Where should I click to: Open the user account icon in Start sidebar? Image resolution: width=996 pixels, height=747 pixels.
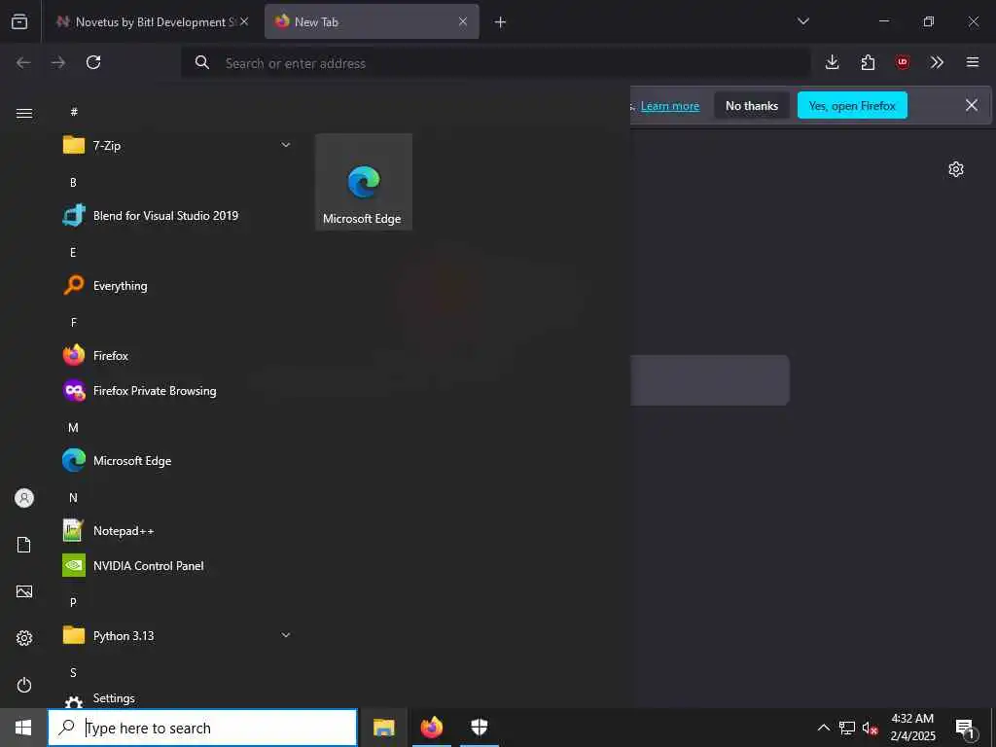24,498
